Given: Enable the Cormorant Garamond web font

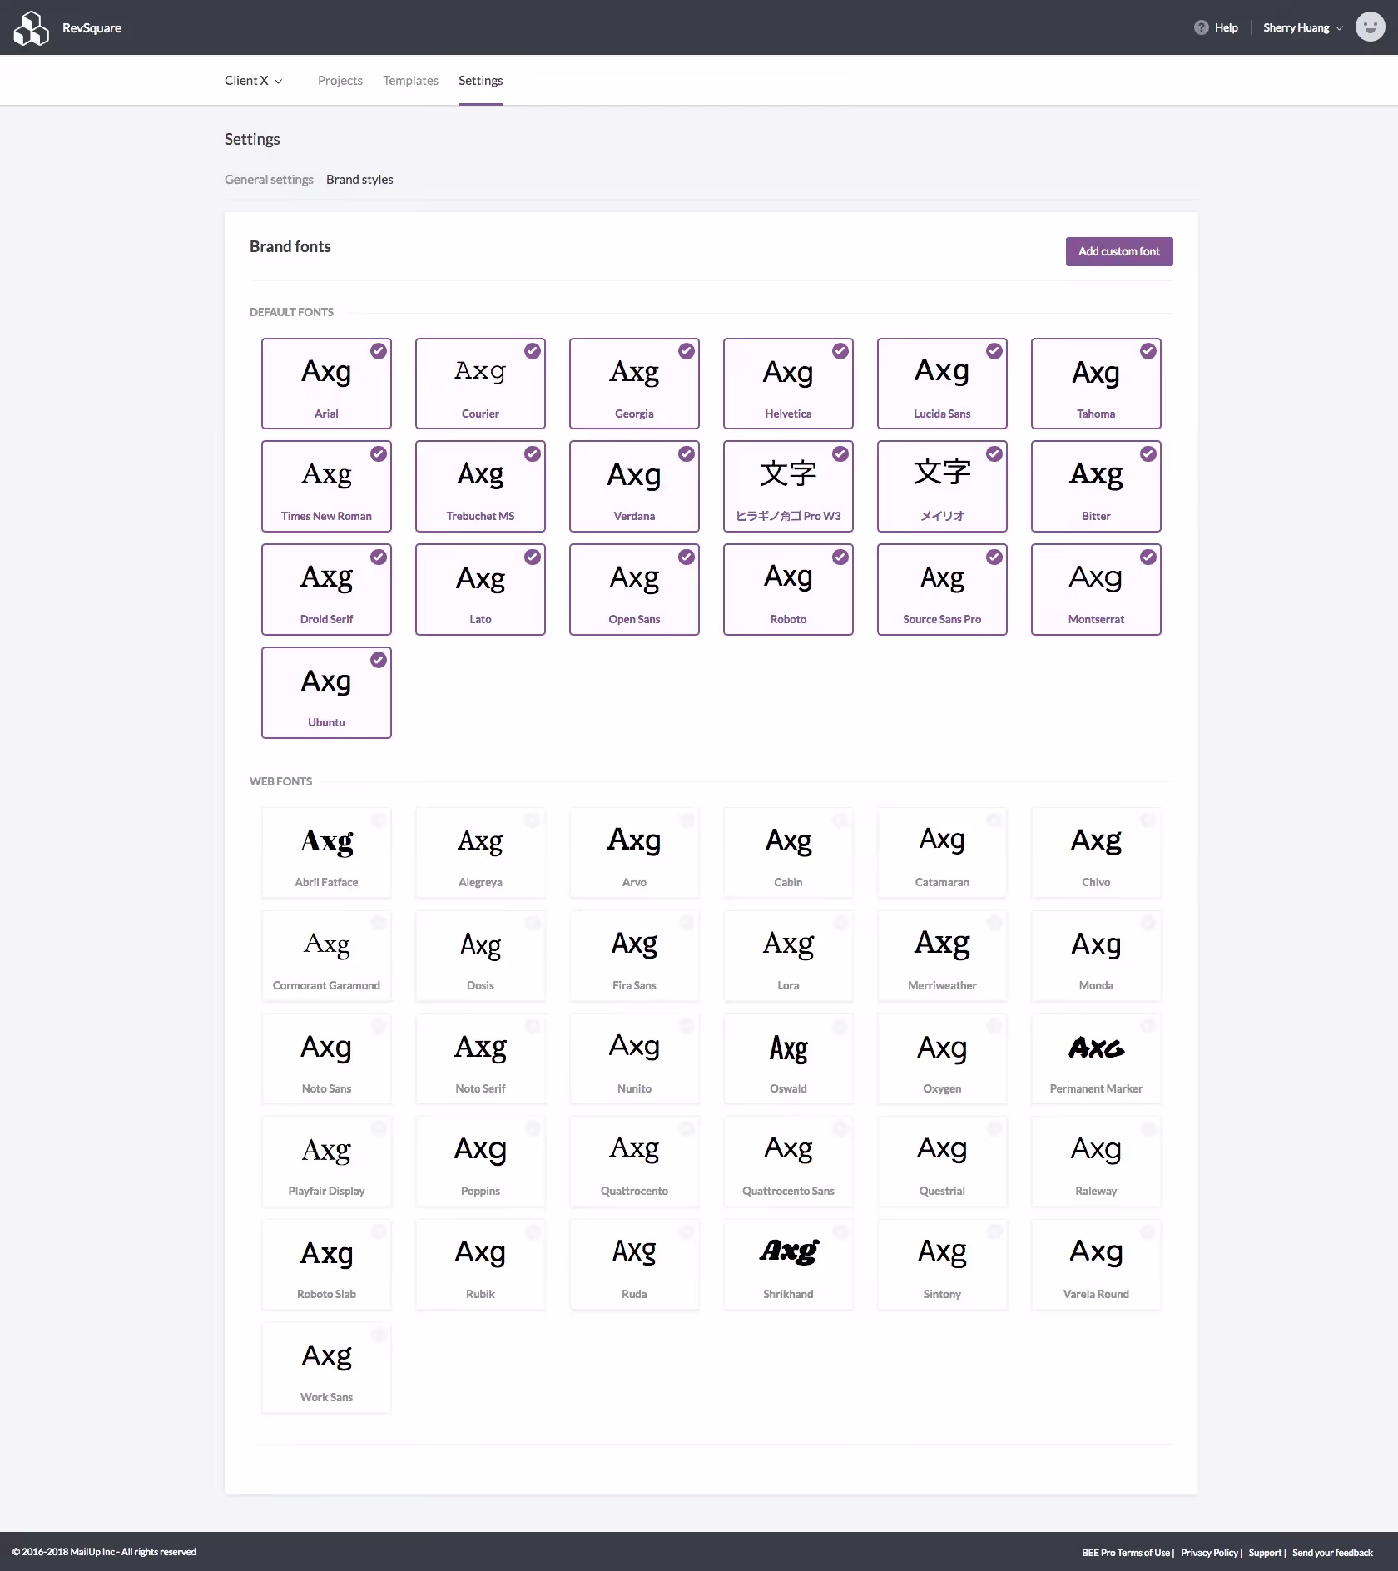Looking at the screenshot, I should coord(326,955).
